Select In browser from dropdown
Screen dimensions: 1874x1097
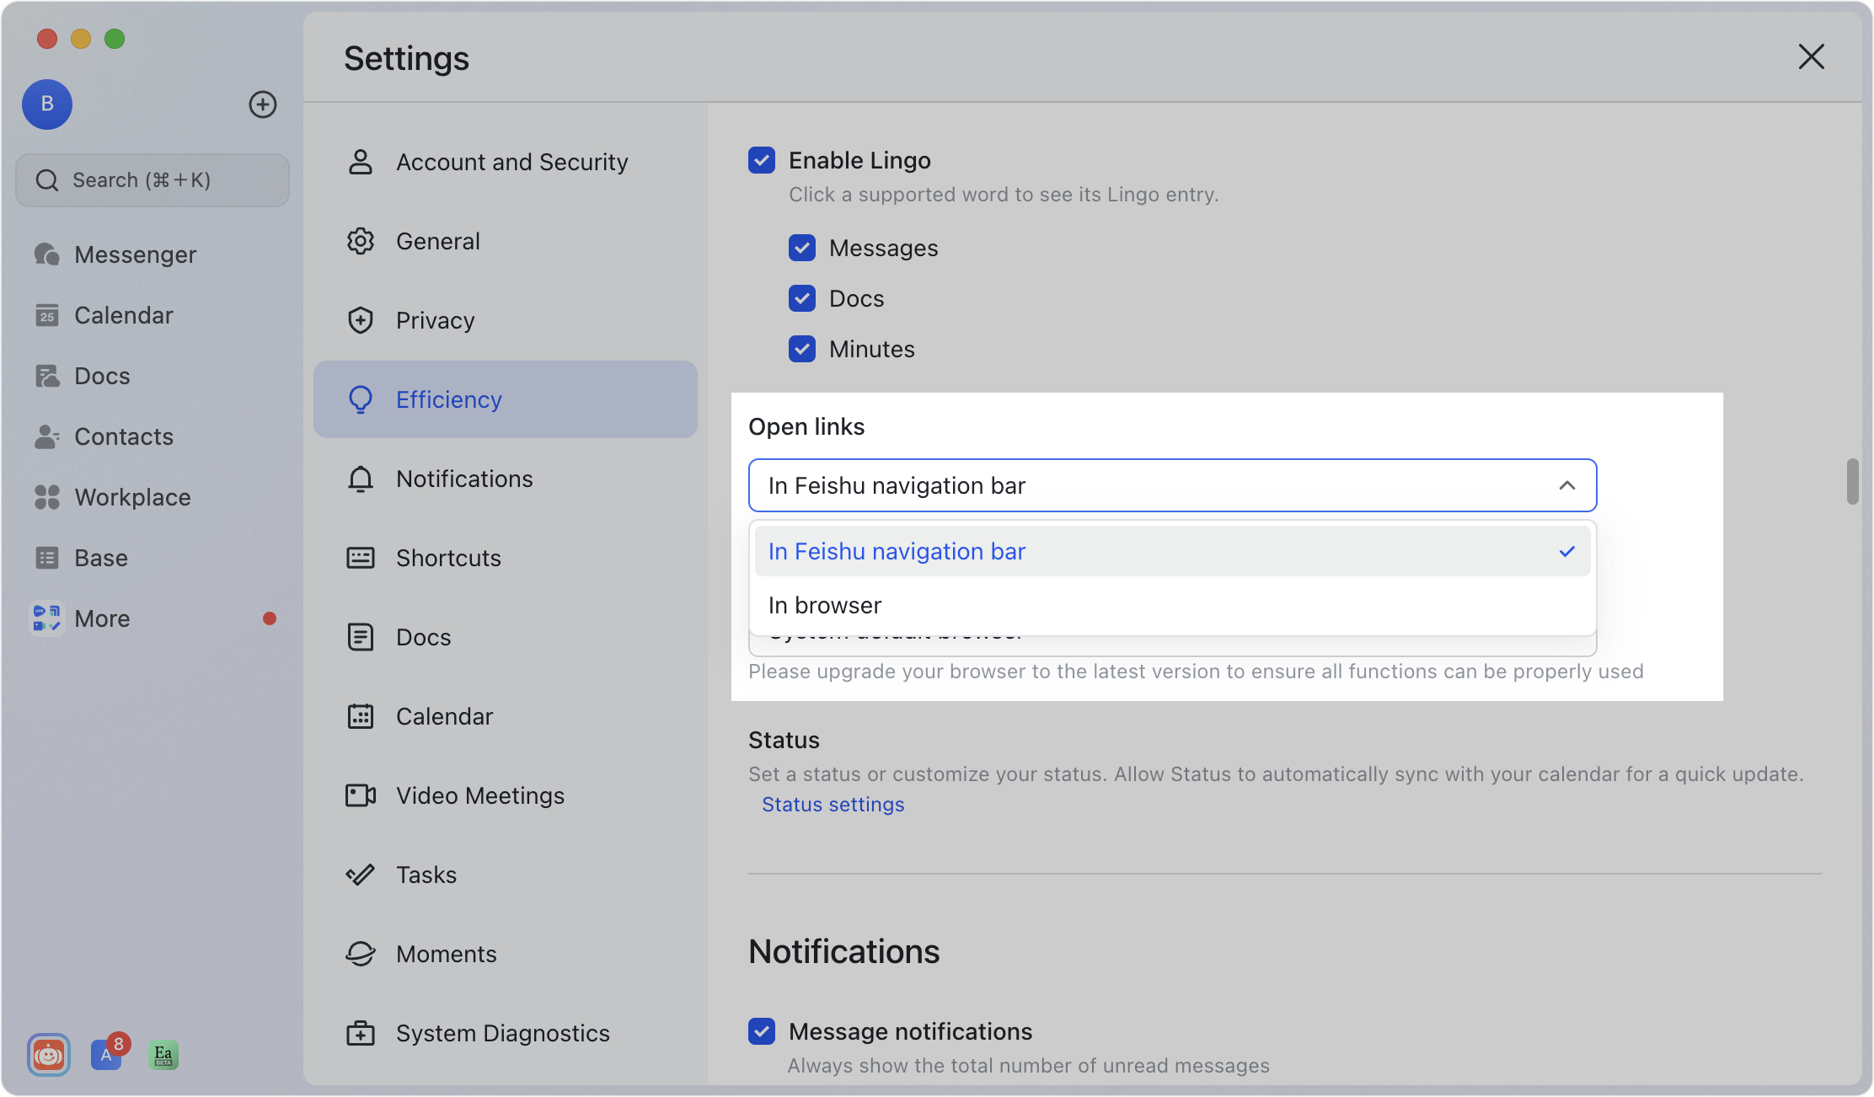pyautogui.click(x=824, y=604)
